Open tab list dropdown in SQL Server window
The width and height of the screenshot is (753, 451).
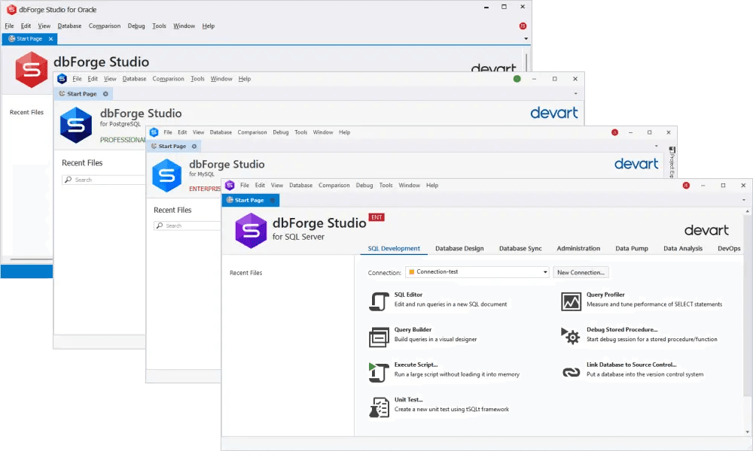(x=744, y=201)
